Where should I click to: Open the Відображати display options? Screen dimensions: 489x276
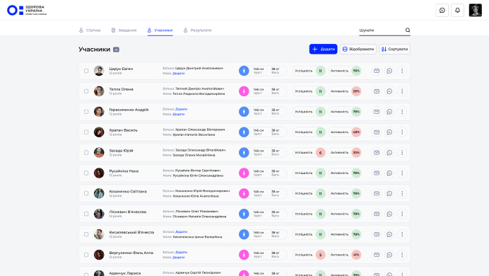(x=358, y=49)
